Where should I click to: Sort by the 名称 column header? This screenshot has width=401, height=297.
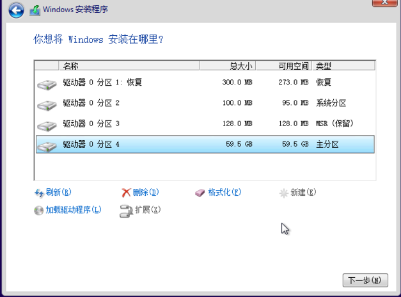(x=129, y=66)
